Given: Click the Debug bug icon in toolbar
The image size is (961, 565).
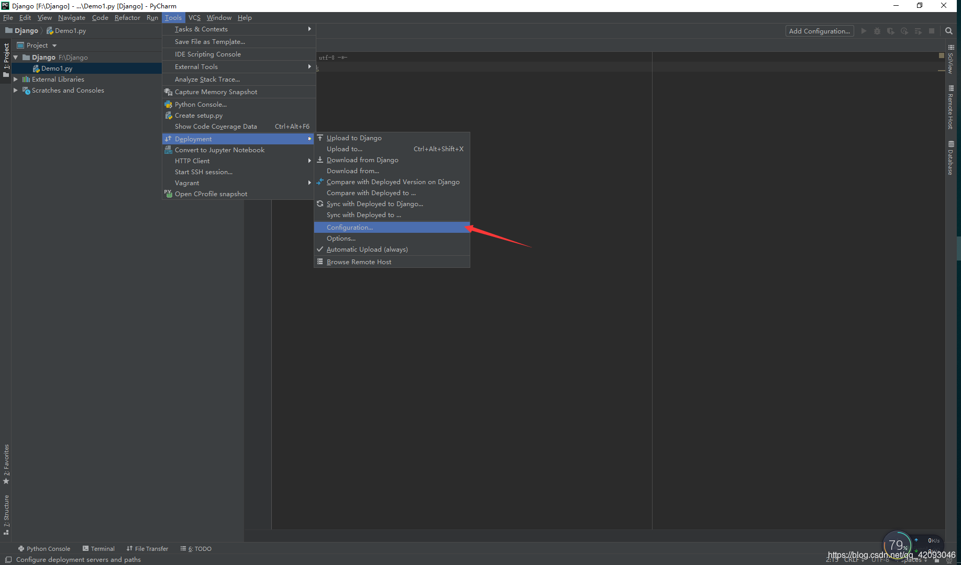Looking at the screenshot, I should [877, 31].
